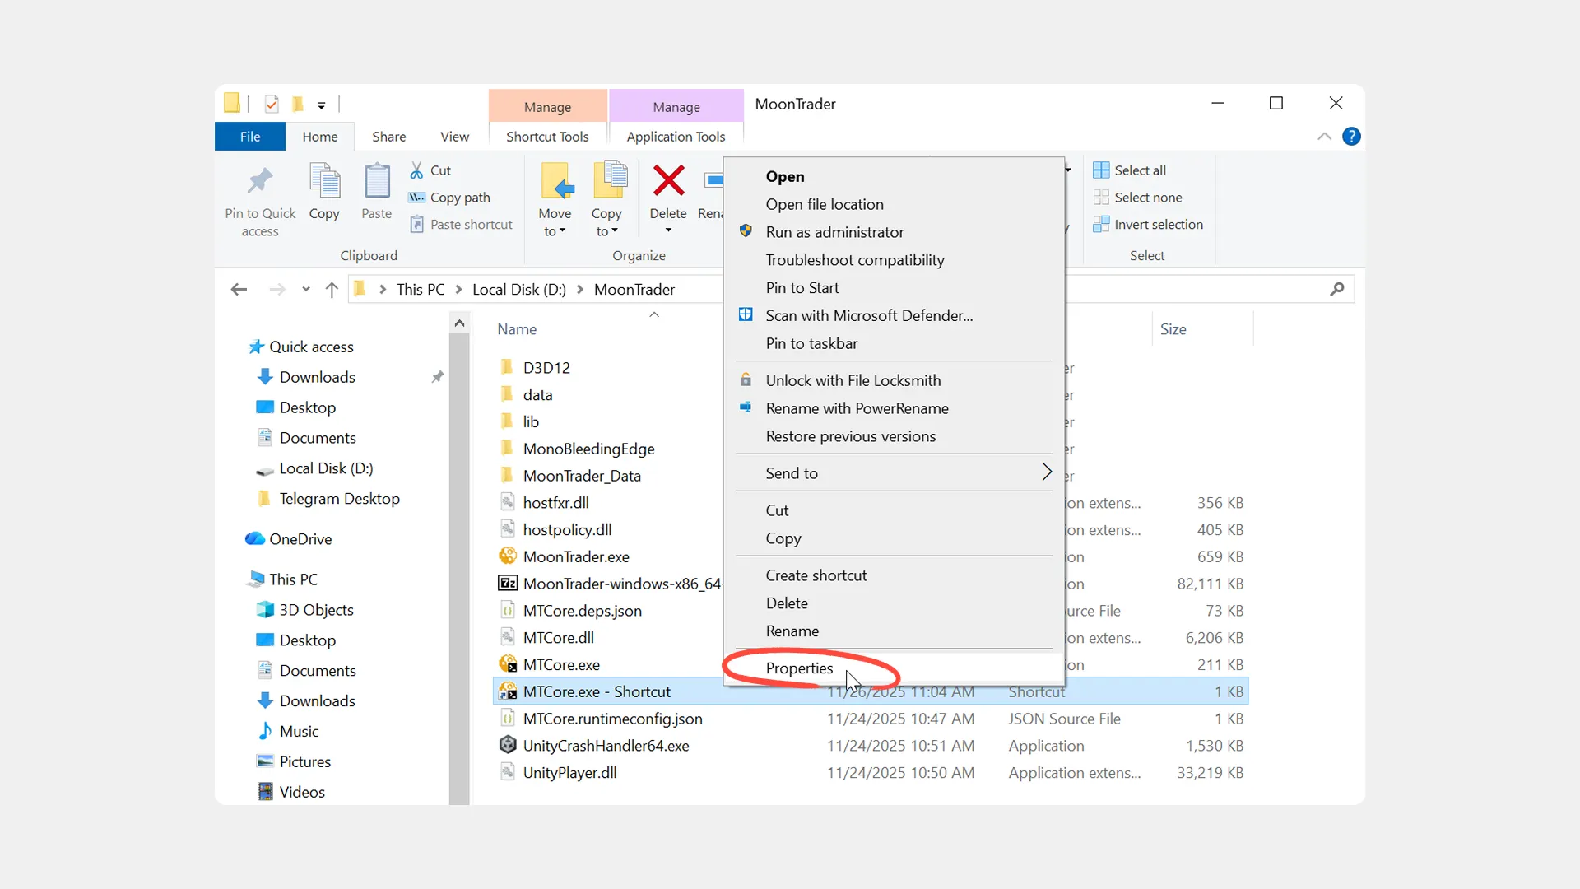Choose Properties from the context menu

(x=799, y=668)
